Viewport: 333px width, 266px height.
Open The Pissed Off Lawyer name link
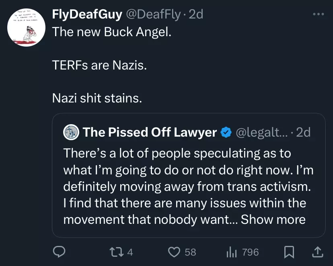point(150,132)
